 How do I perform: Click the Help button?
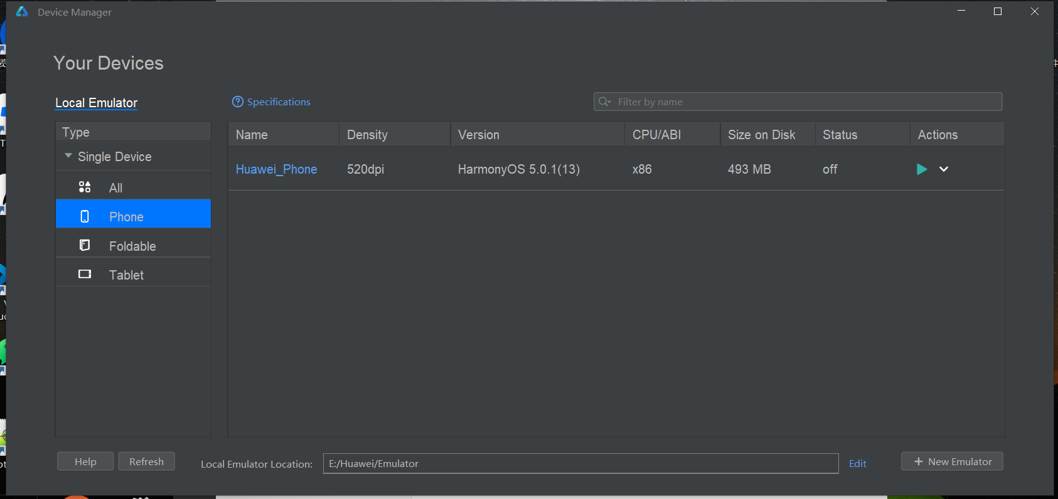tap(85, 461)
